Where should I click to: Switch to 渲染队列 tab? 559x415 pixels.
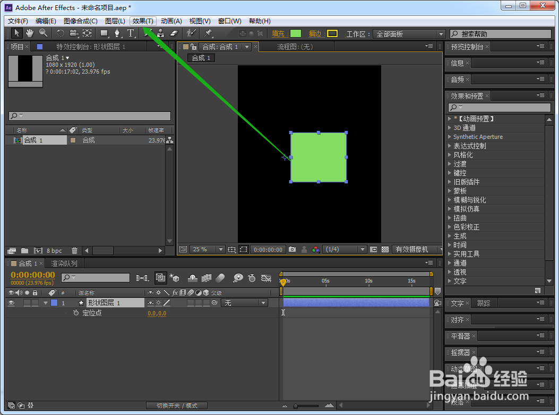coord(64,263)
